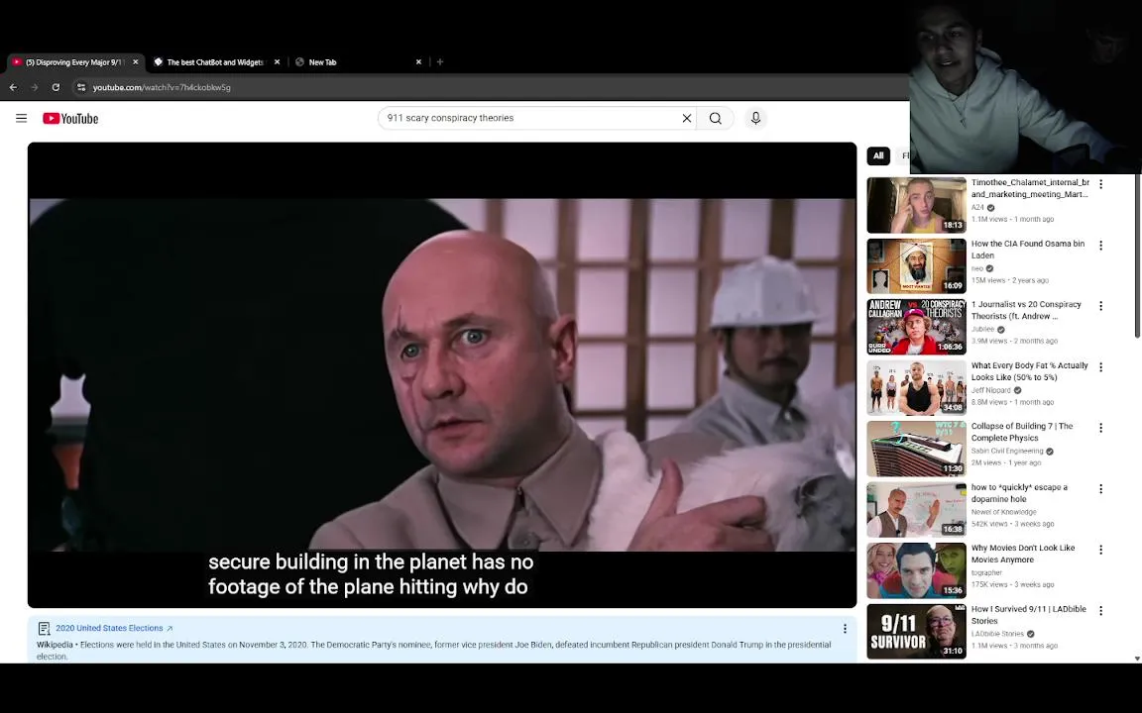Switch to the New Tab browser tab
1142x713 pixels.
pos(357,61)
